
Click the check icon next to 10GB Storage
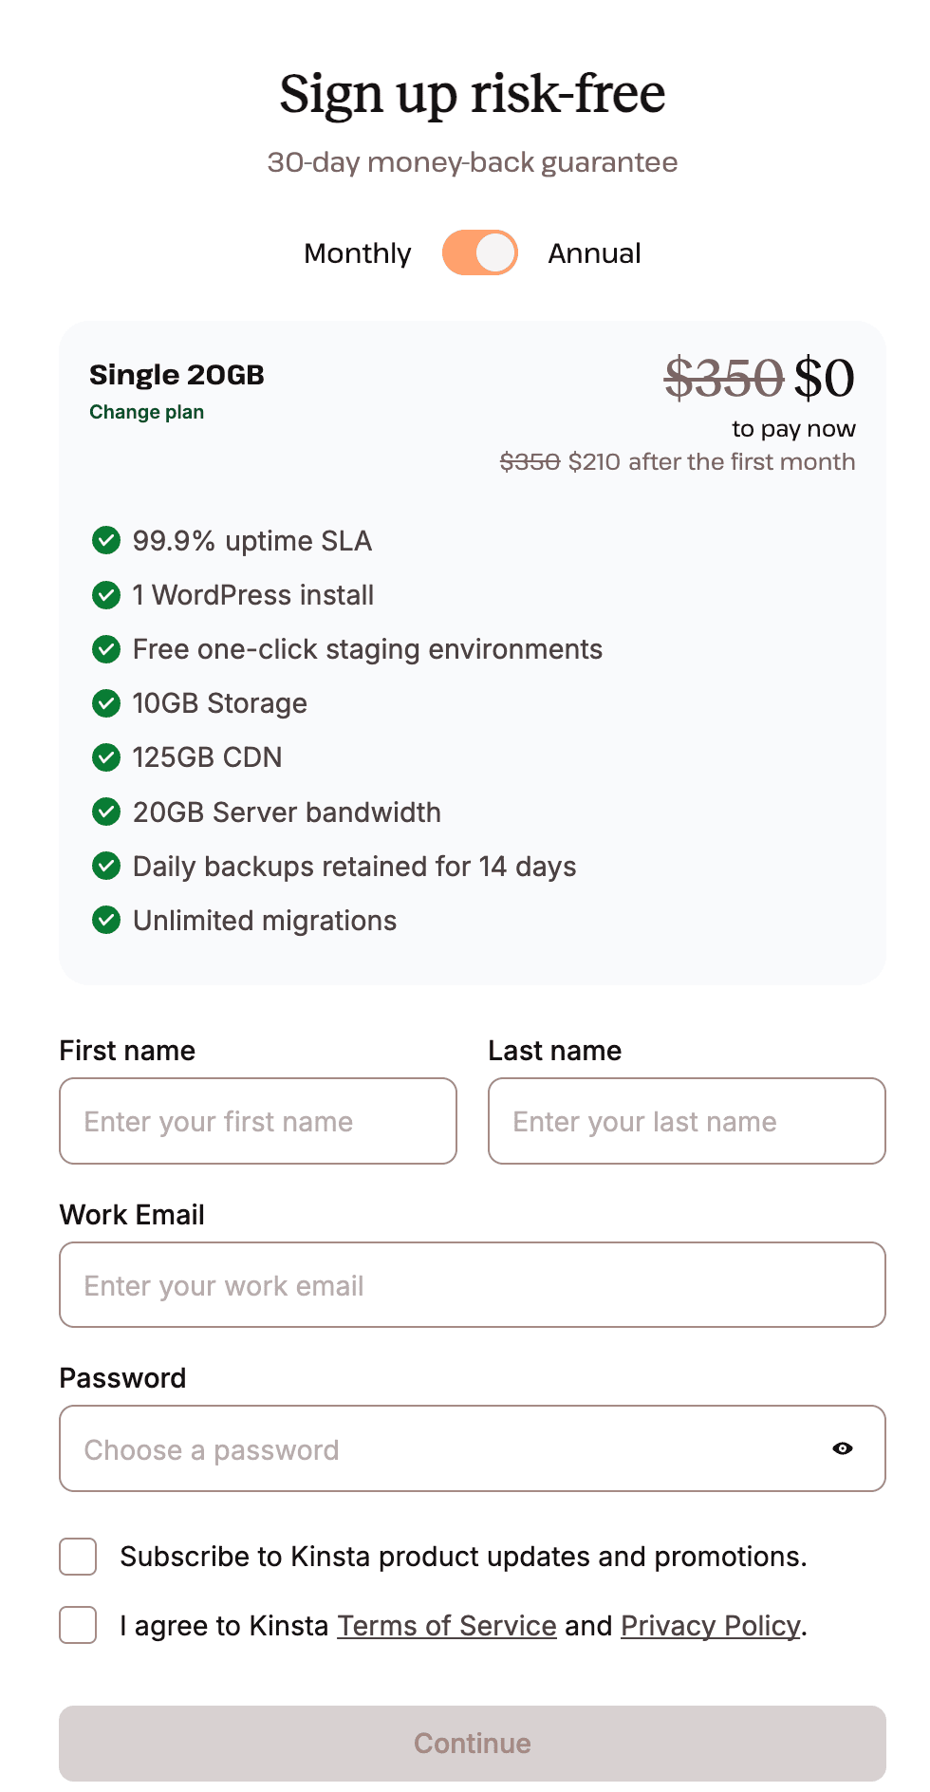[x=106, y=703]
